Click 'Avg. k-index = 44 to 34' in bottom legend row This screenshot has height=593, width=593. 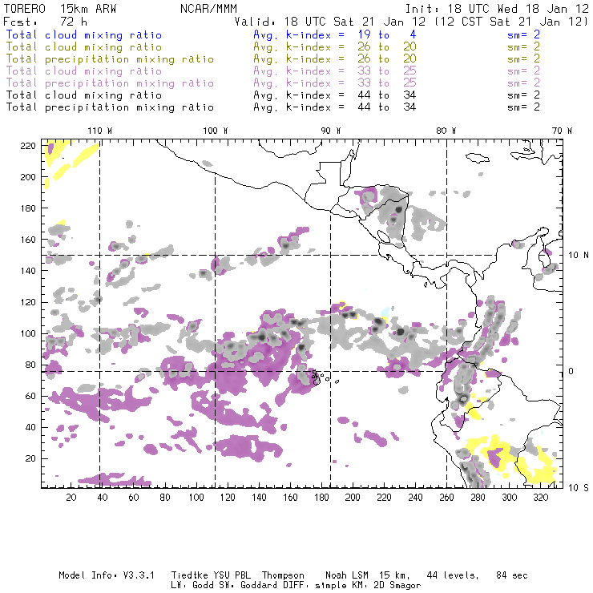click(x=335, y=107)
